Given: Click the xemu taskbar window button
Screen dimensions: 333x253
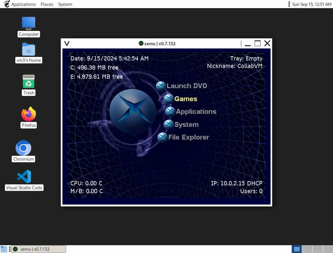Looking at the screenshot, I should click(38, 249).
